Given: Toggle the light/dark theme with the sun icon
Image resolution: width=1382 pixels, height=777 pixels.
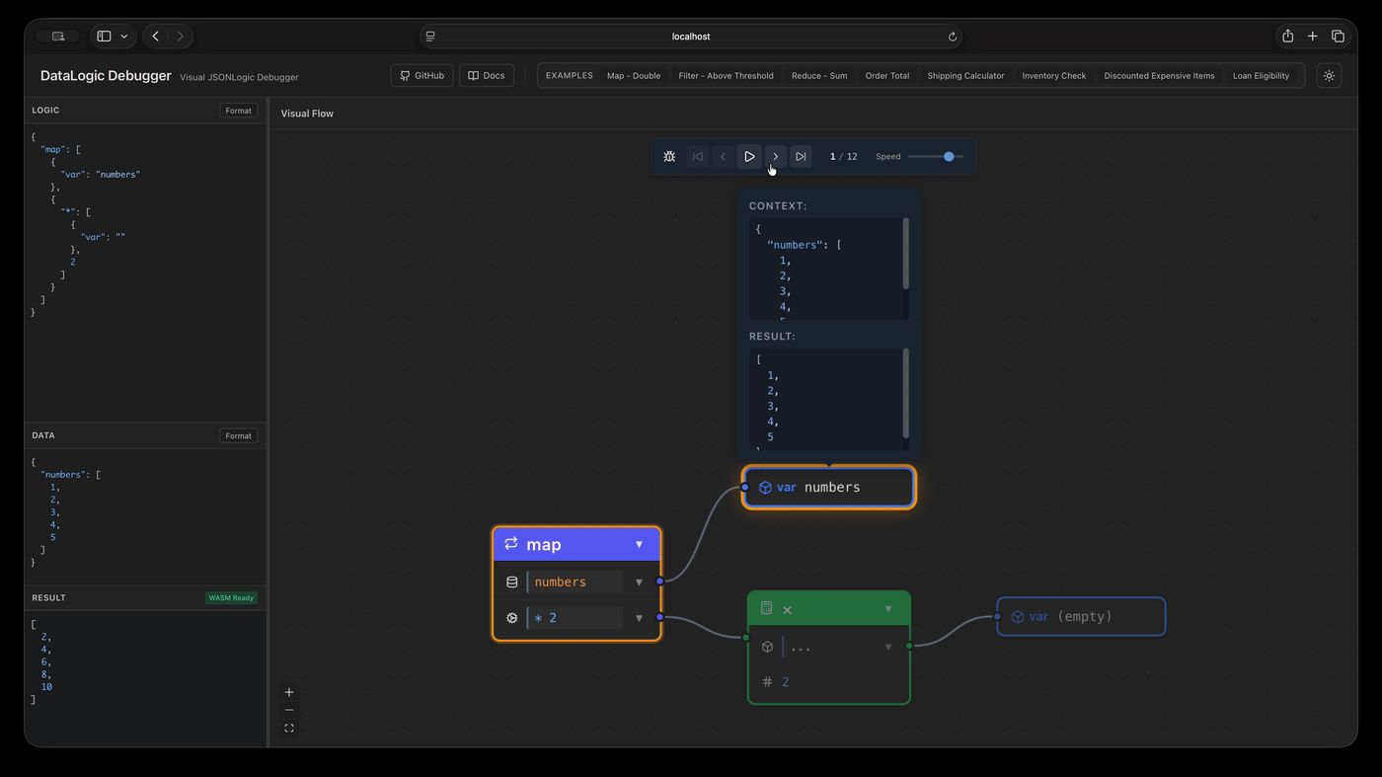Looking at the screenshot, I should point(1329,75).
